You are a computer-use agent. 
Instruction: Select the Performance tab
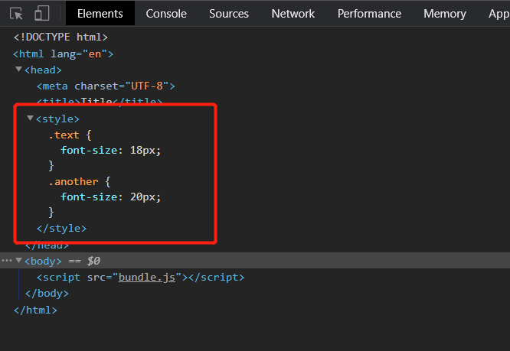pyautogui.click(x=369, y=13)
